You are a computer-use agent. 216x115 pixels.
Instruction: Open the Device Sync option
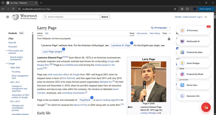(x=193, y=85)
